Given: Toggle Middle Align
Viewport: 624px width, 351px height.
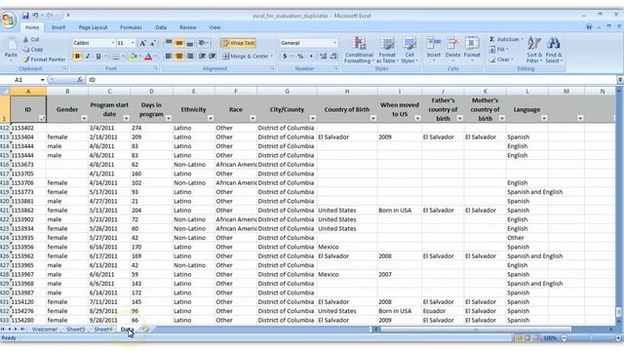Looking at the screenshot, I should pyautogui.click(x=179, y=43).
